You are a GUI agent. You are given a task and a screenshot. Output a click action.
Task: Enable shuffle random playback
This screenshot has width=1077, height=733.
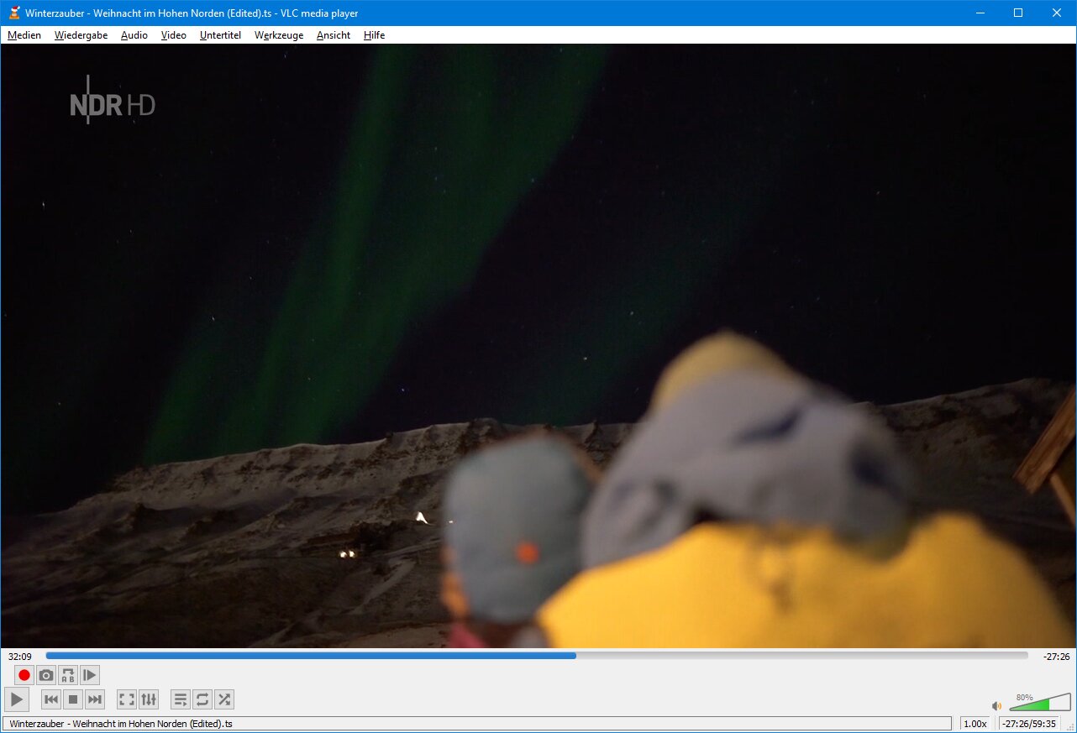coord(224,699)
